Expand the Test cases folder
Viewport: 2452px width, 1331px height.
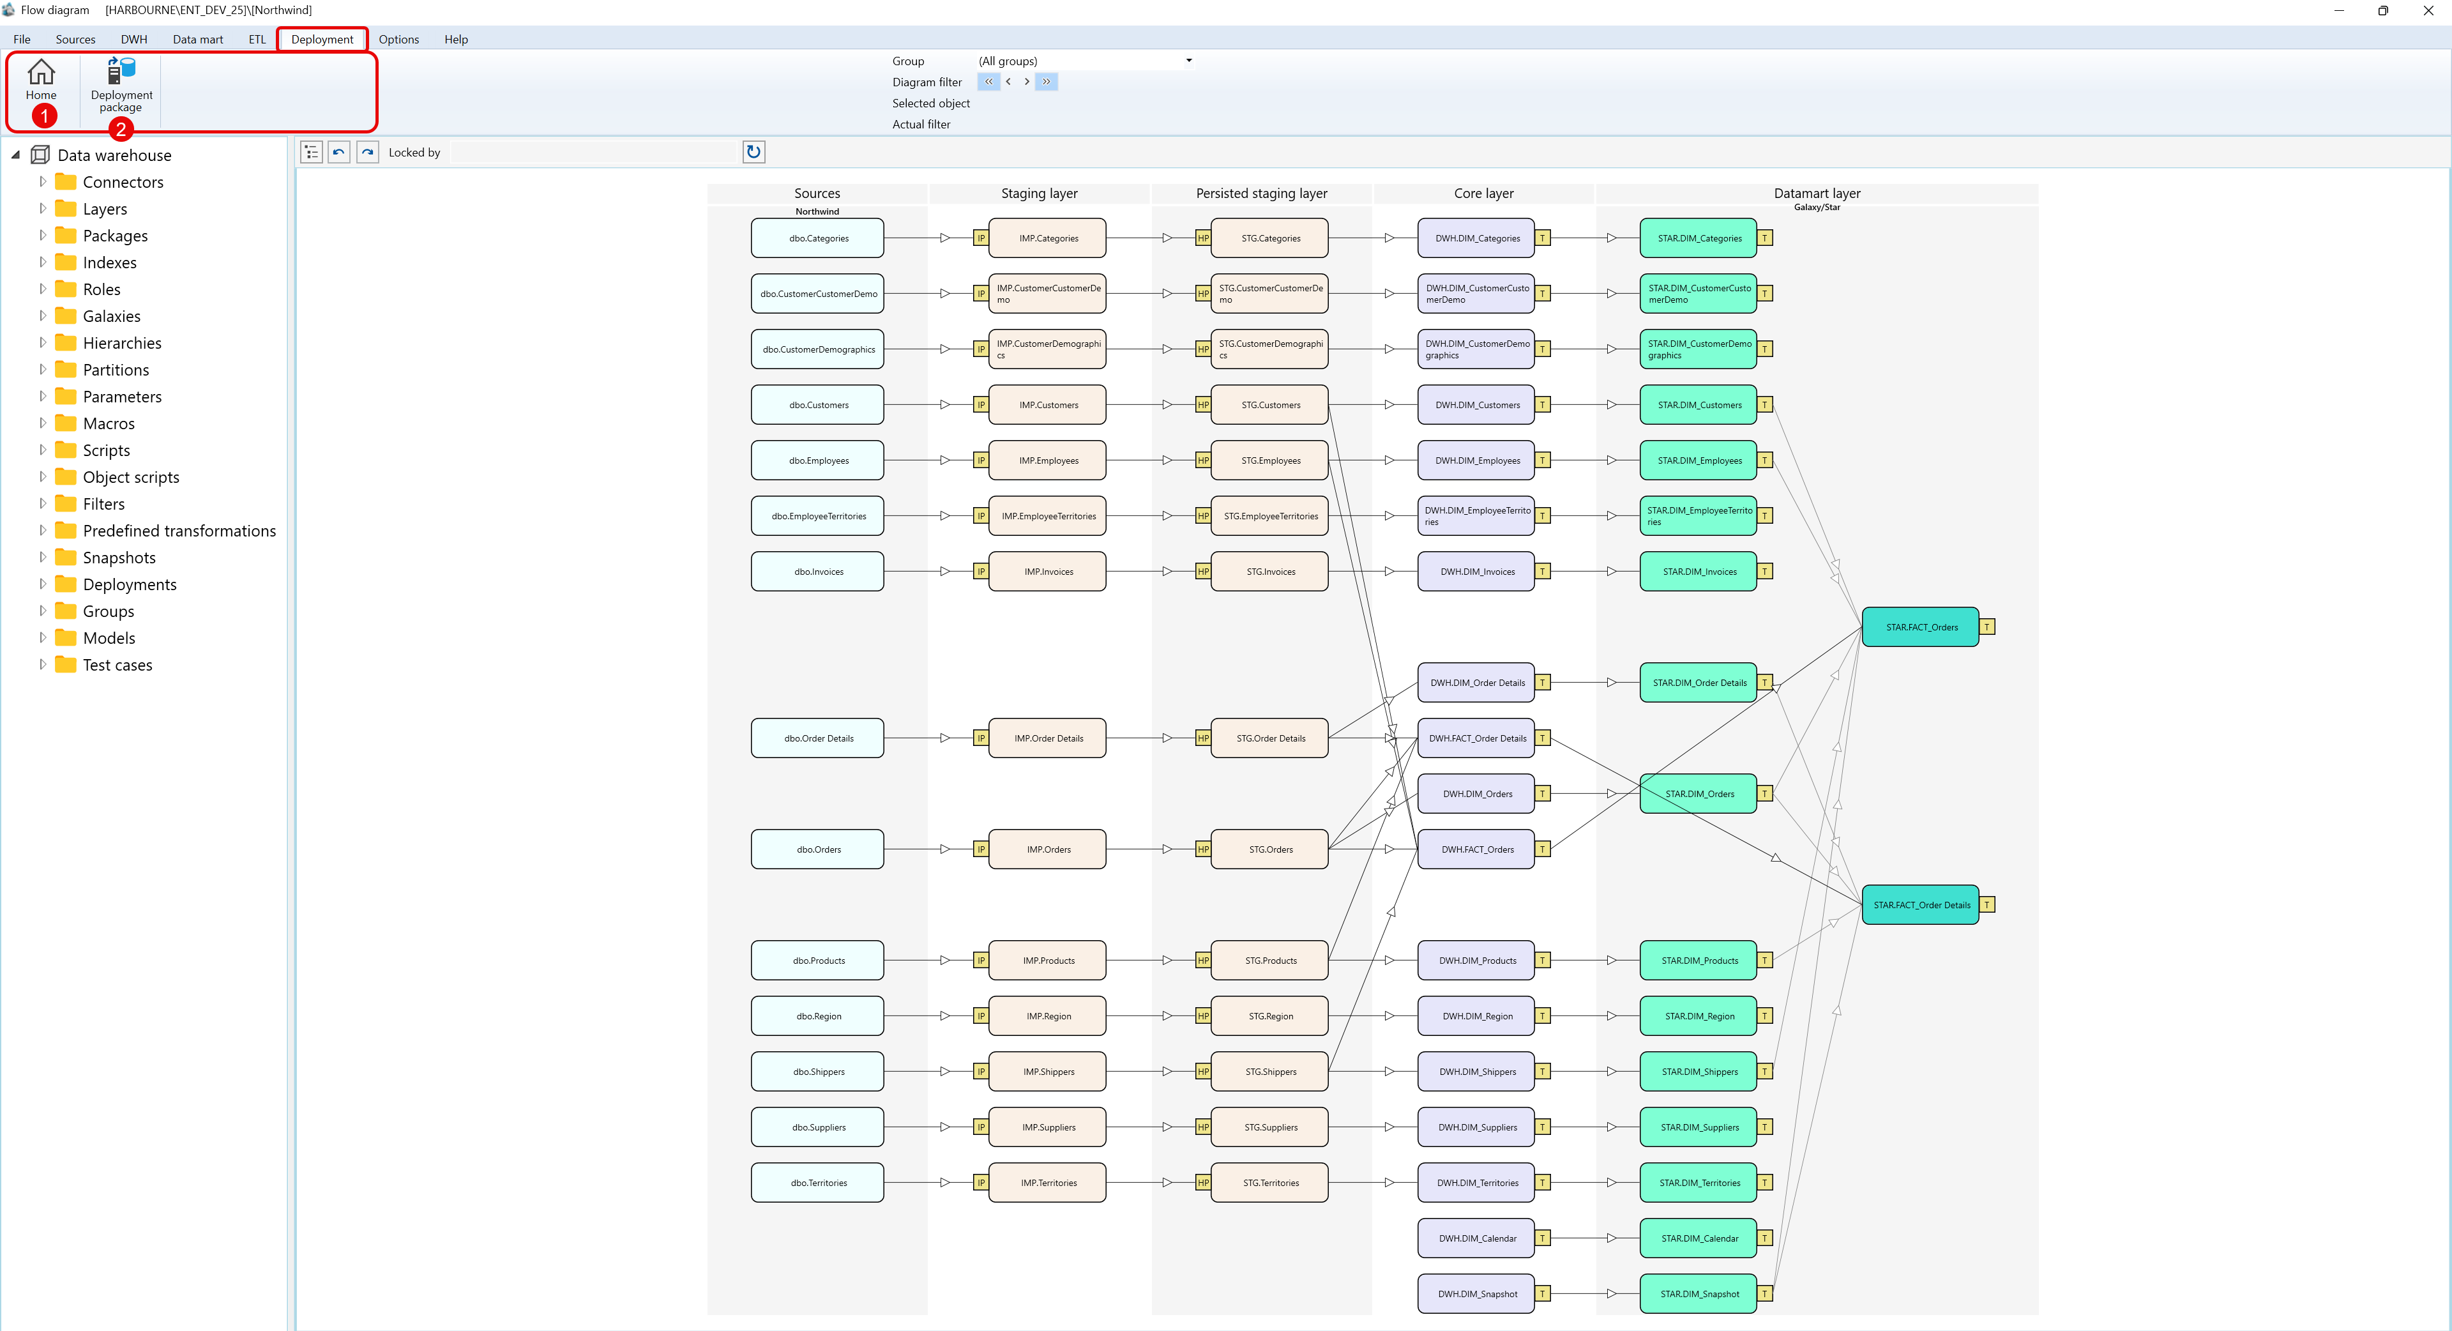coord(42,665)
